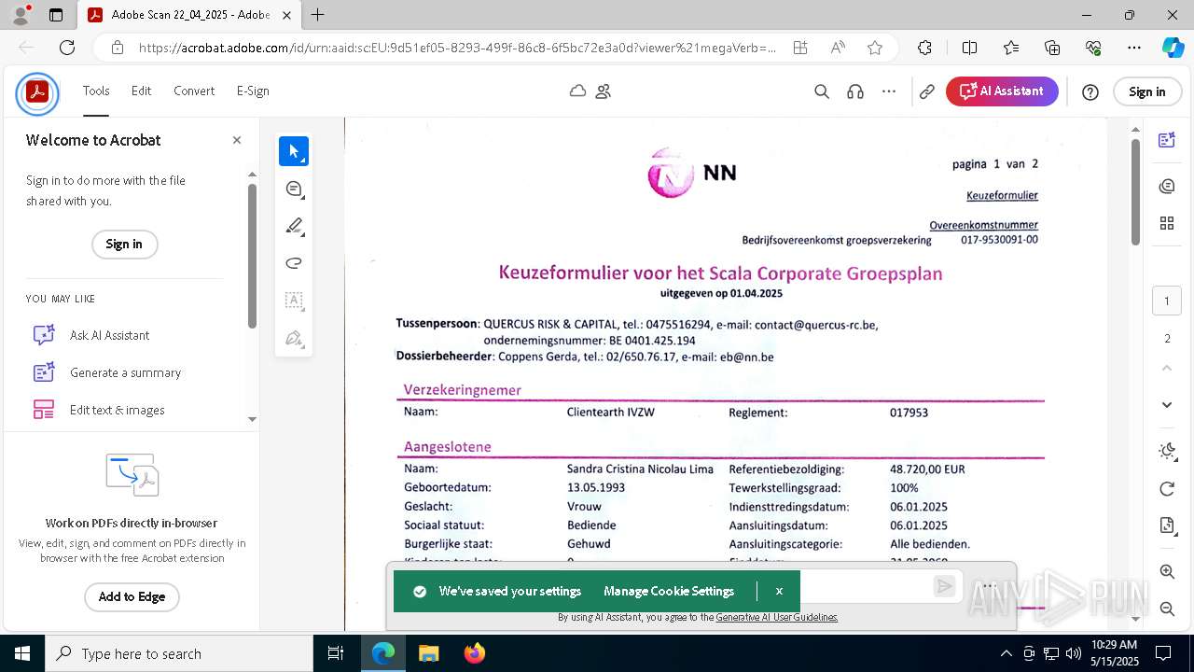The height and width of the screenshot is (672, 1194).
Task: Click the cloud storage icon
Action: coord(578,91)
